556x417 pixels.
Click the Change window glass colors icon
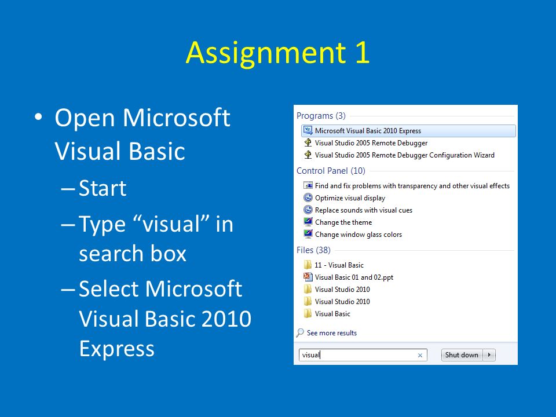(308, 234)
